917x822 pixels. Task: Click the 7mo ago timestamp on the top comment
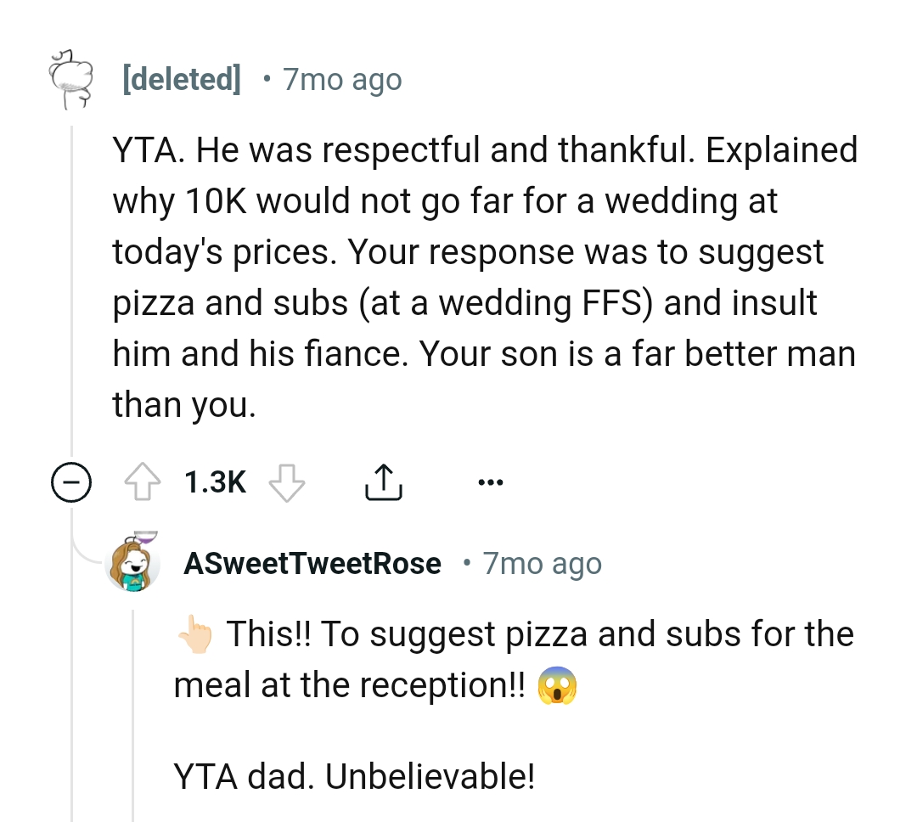pos(341,78)
